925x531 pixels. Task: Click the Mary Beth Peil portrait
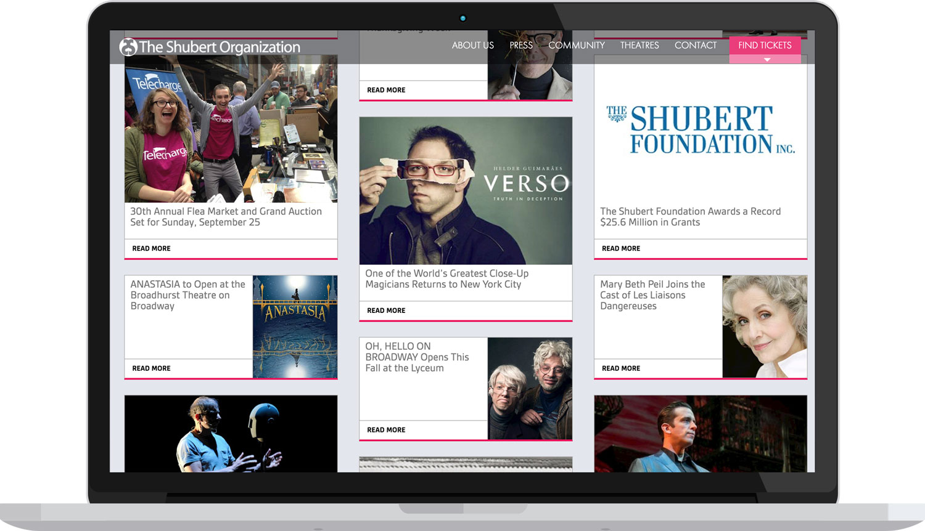coord(764,326)
